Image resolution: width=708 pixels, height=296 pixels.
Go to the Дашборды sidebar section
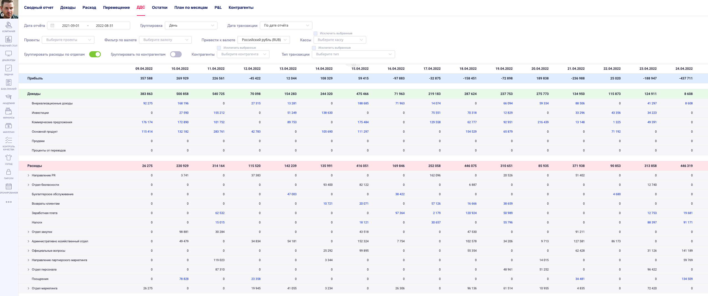[x=9, y=54]
